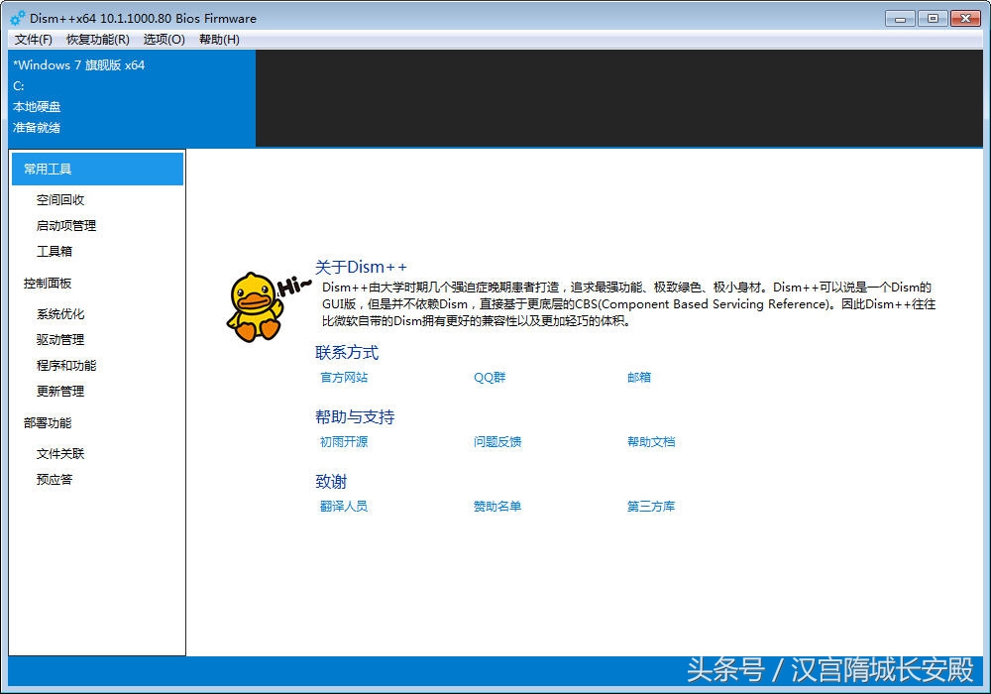This screenshot has height=694, width=991.
Task: Select 文件关联 in the sidebar
Action: coord(60,454)
